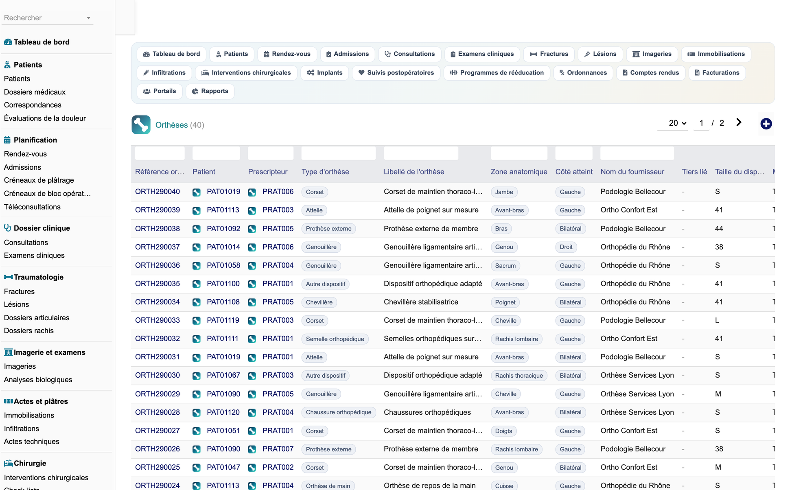
Task: Click Semelle orthopédique type tag
Action: click(x=335, y=339)
